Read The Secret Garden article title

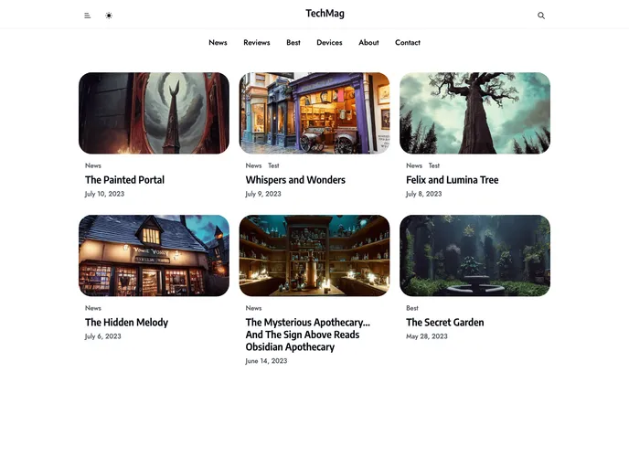pyautogui.click(x=445, y=322)
